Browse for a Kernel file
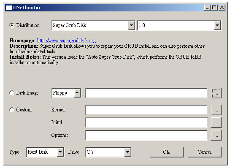The width and height of the screenshot is (230, 168). pos(216,110)
